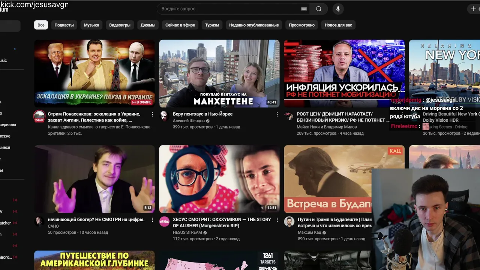The width and height of the screenshot is (480, 270).
Task: Open title 'Беру пентхаус в Нью-Йорке'
Action: pos(202,114)
